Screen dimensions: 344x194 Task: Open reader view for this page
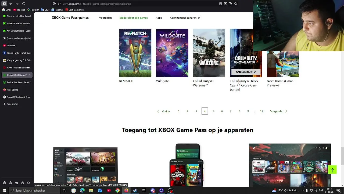pos(220,4)
